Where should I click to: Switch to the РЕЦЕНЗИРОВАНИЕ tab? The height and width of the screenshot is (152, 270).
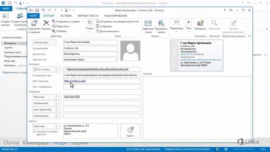[x=116, y=16]
